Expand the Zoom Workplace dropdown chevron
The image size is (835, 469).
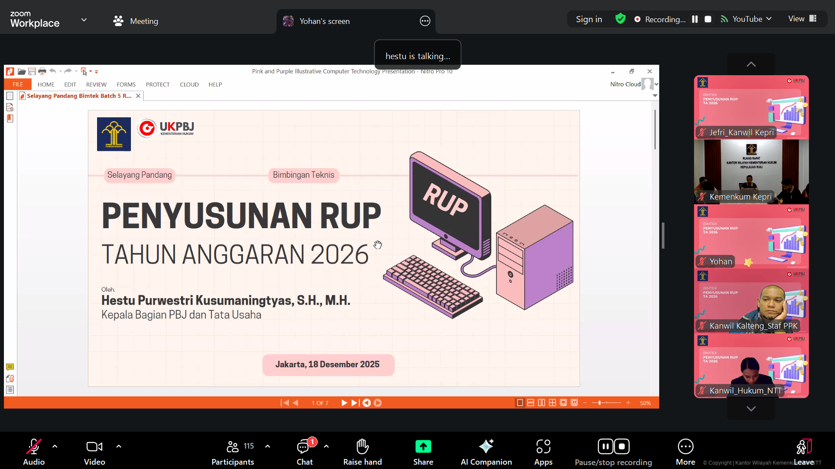[84, 20]
